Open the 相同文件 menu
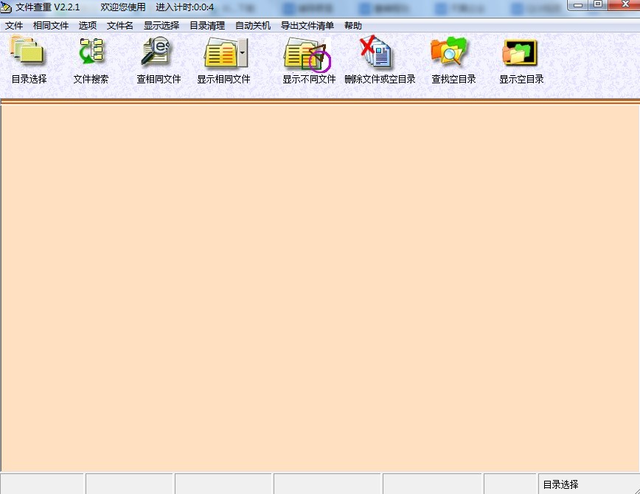The image size is (640, 494). pos(51,26)
